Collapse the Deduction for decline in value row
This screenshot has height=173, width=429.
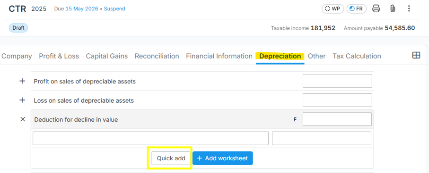point(23,119)
